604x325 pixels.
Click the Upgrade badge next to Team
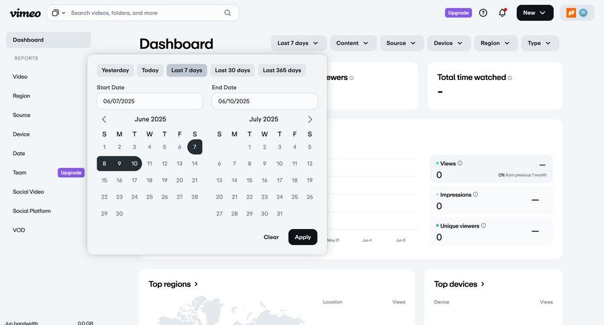pos(71,173)
